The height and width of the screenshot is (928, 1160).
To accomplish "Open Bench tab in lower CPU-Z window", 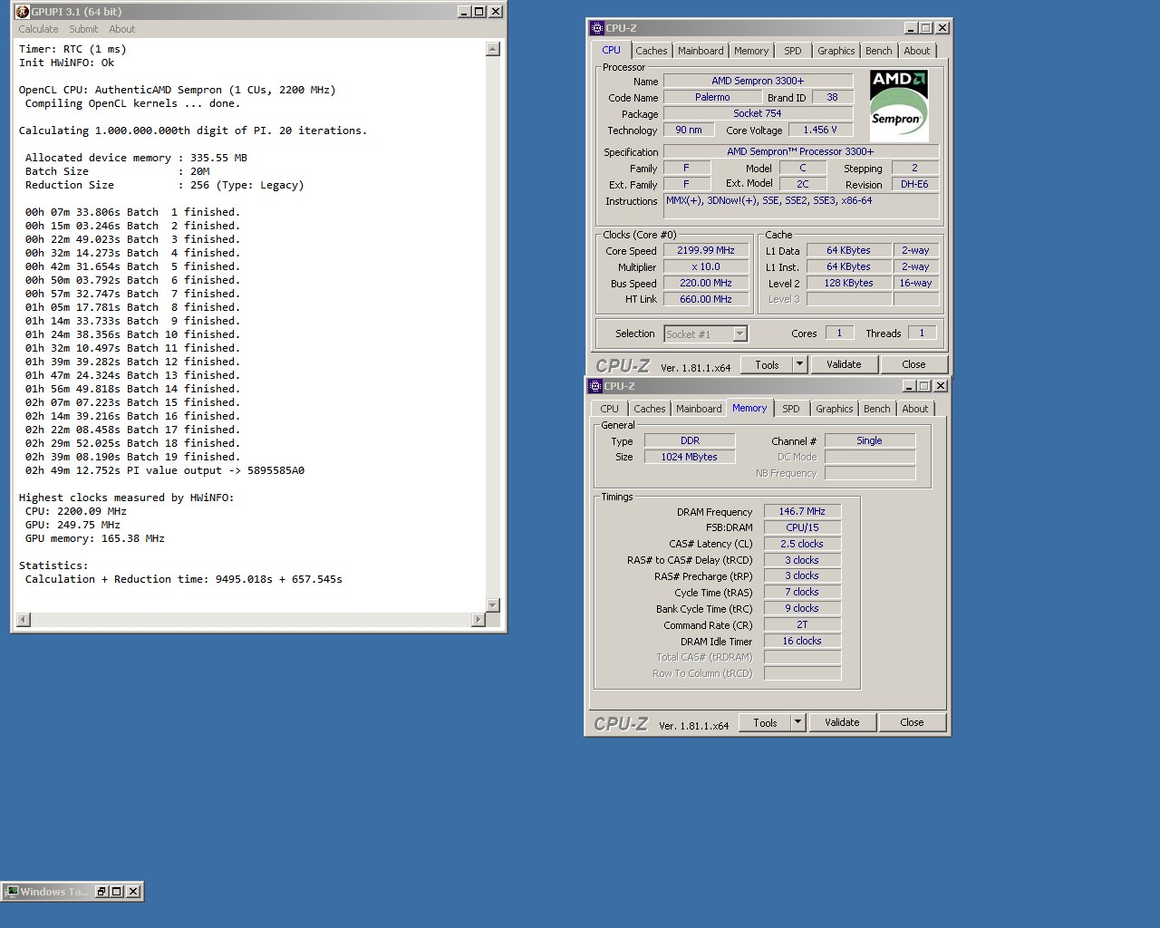I will (x=876, y=409).
